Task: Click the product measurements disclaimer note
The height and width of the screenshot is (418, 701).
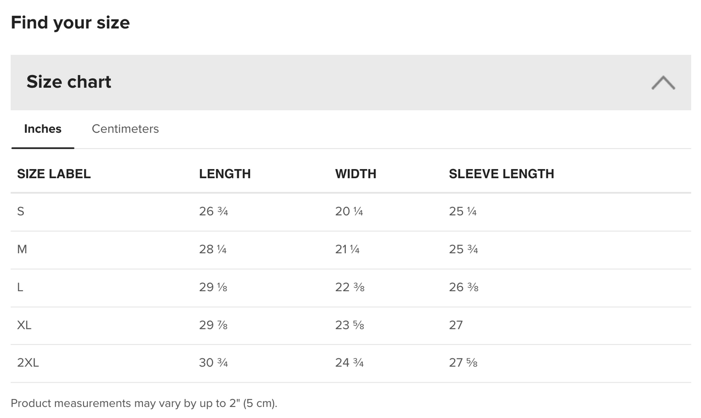Action: pos(144,403)
